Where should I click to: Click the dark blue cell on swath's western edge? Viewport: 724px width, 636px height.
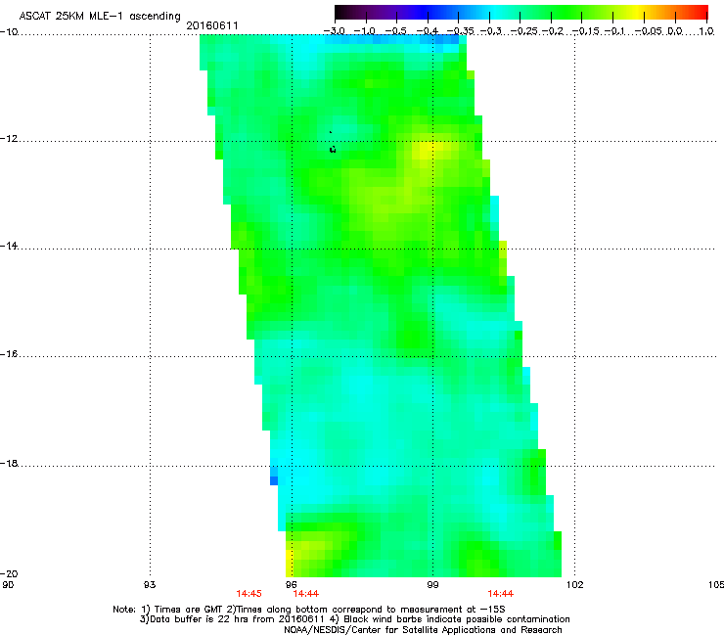tap(274, 480)
